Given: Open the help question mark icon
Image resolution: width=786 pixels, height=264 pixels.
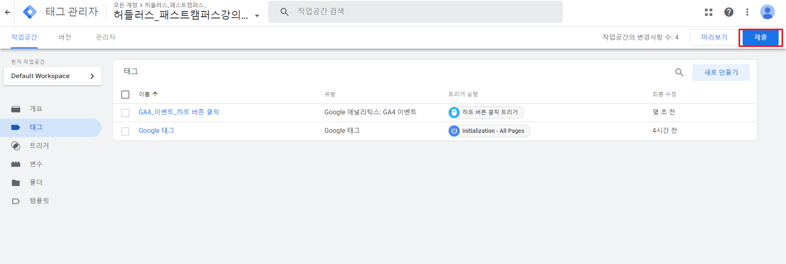Looking at the screenshot, I should coord(729,12).
